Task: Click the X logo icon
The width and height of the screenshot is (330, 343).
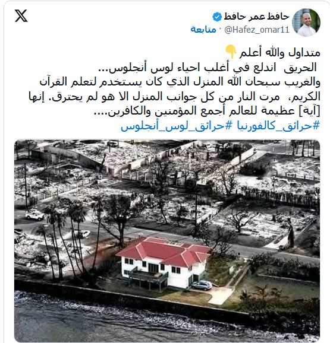Action: coord(21,16)
